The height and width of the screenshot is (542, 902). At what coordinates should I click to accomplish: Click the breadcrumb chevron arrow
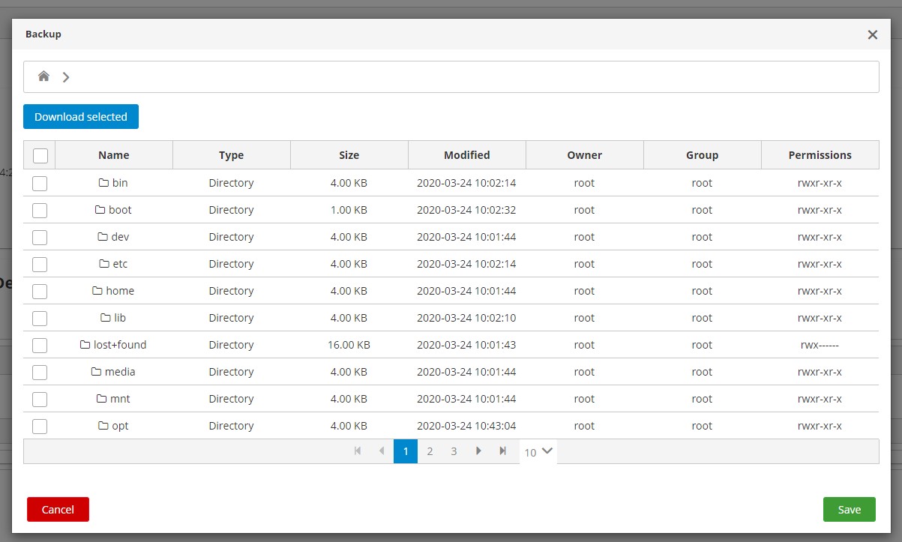(66, 76)
